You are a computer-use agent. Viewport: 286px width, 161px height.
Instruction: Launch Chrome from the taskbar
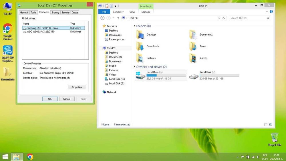pos(30,157)
